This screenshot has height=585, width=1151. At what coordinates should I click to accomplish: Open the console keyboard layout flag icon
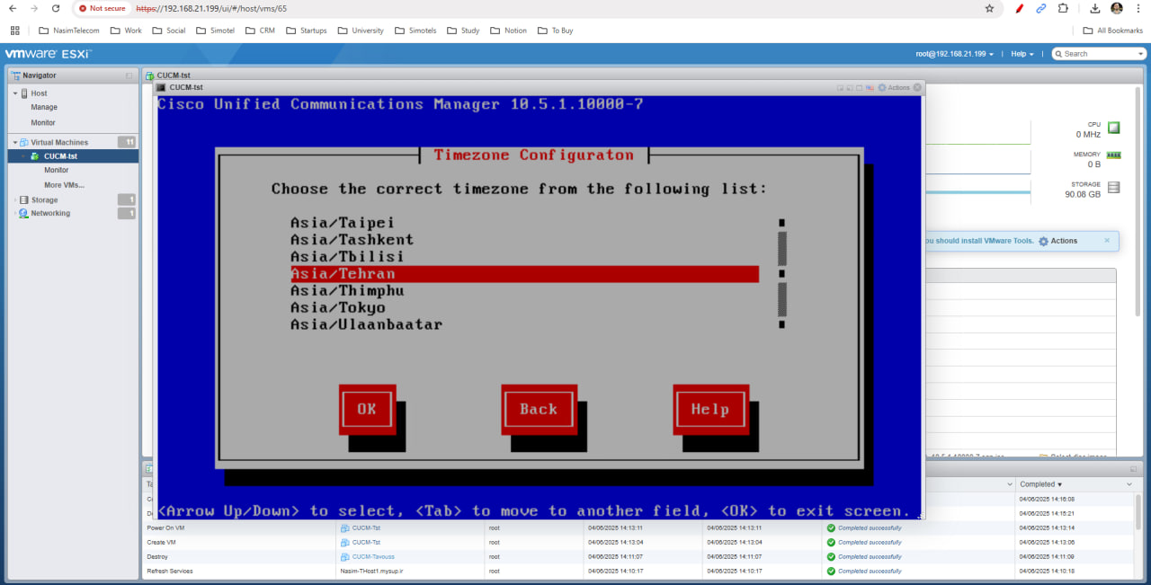point(870,87)
